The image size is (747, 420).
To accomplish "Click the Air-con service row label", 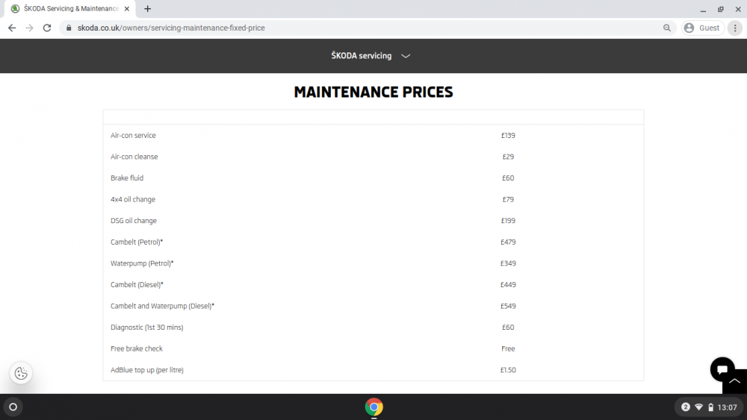I will pos(133,136).
